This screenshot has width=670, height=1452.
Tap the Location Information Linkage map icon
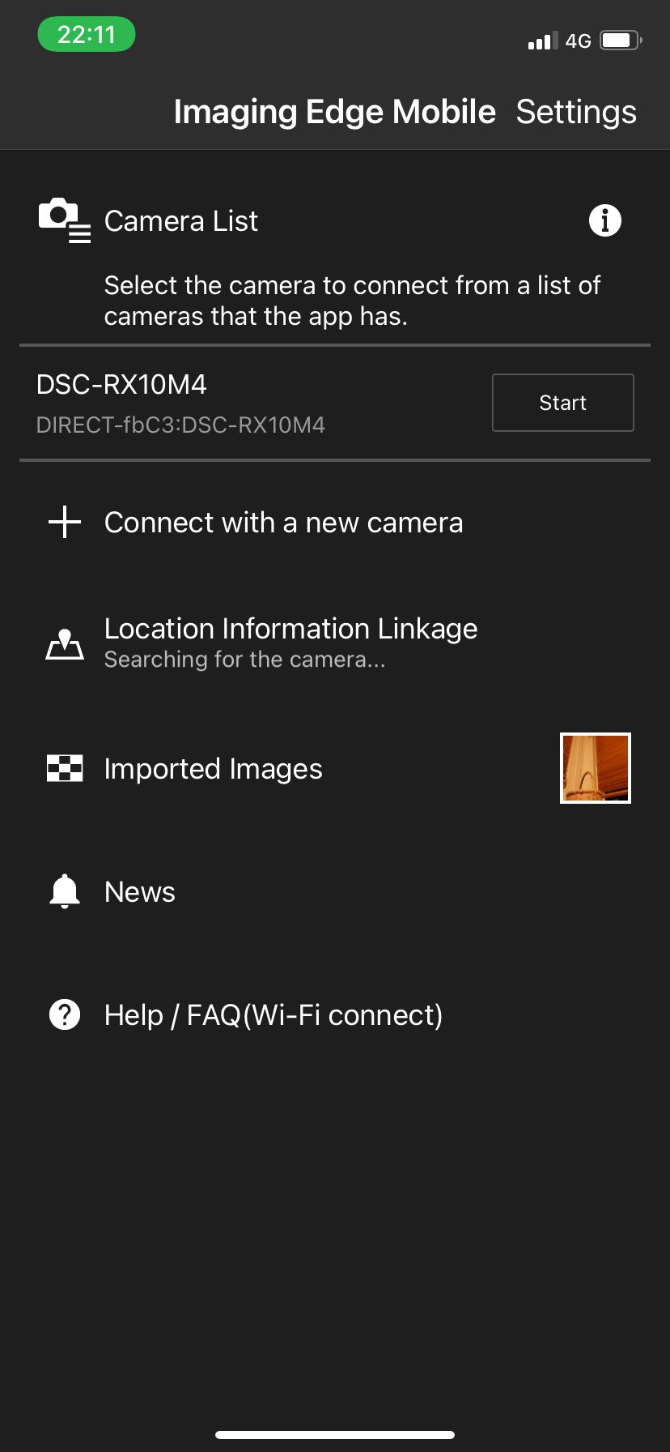[x=65, y=645]
